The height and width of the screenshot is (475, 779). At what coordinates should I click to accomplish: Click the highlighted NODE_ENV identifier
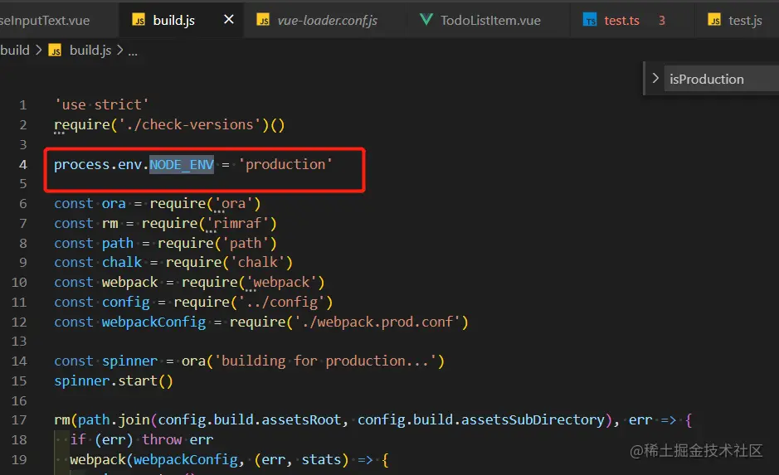click(182, 164)
